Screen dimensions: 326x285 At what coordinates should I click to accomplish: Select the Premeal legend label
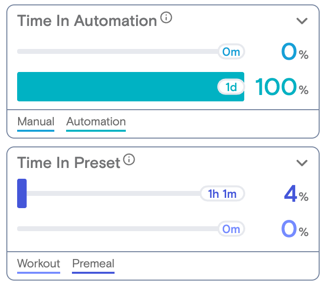(93, 263)
